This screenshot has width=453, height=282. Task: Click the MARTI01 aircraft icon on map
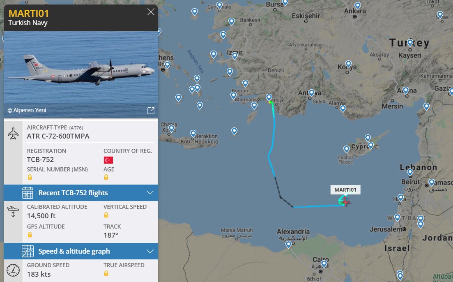[345, 202]
